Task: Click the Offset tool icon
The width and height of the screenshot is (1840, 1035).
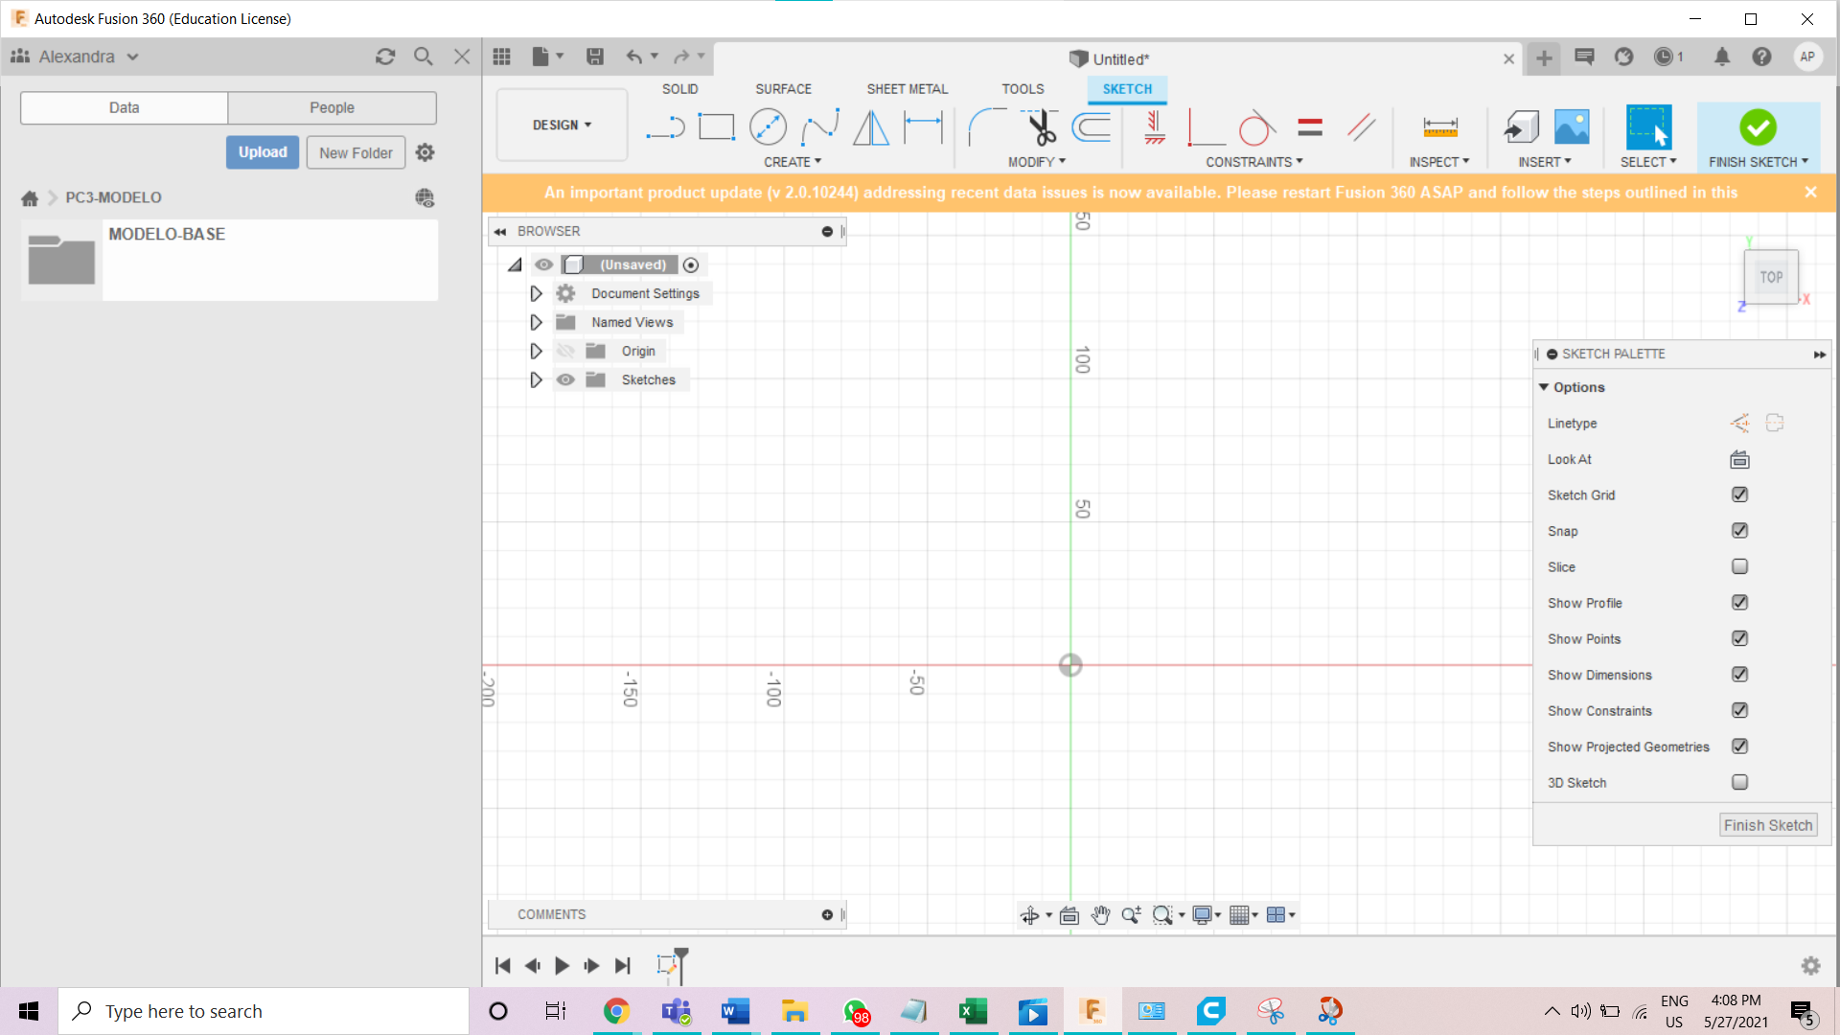Action: pos(1092,126)
